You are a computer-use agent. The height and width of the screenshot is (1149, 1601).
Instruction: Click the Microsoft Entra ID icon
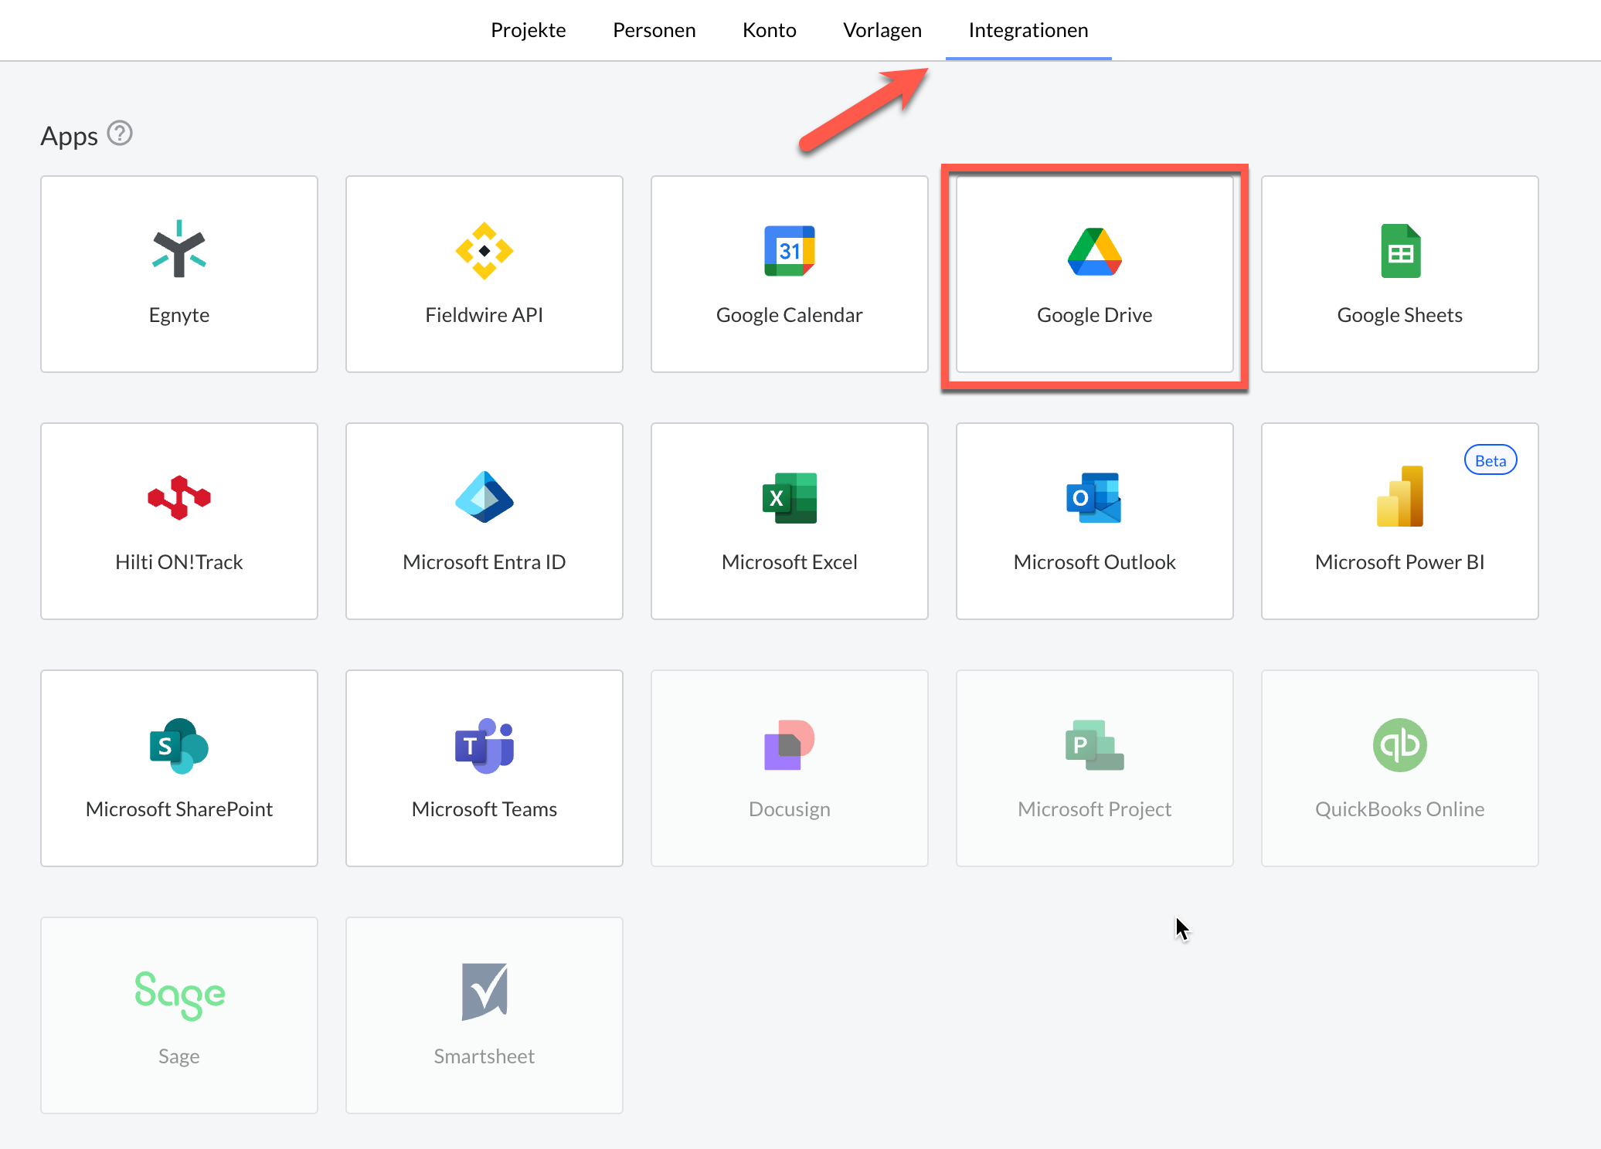(x=484, y=497)
